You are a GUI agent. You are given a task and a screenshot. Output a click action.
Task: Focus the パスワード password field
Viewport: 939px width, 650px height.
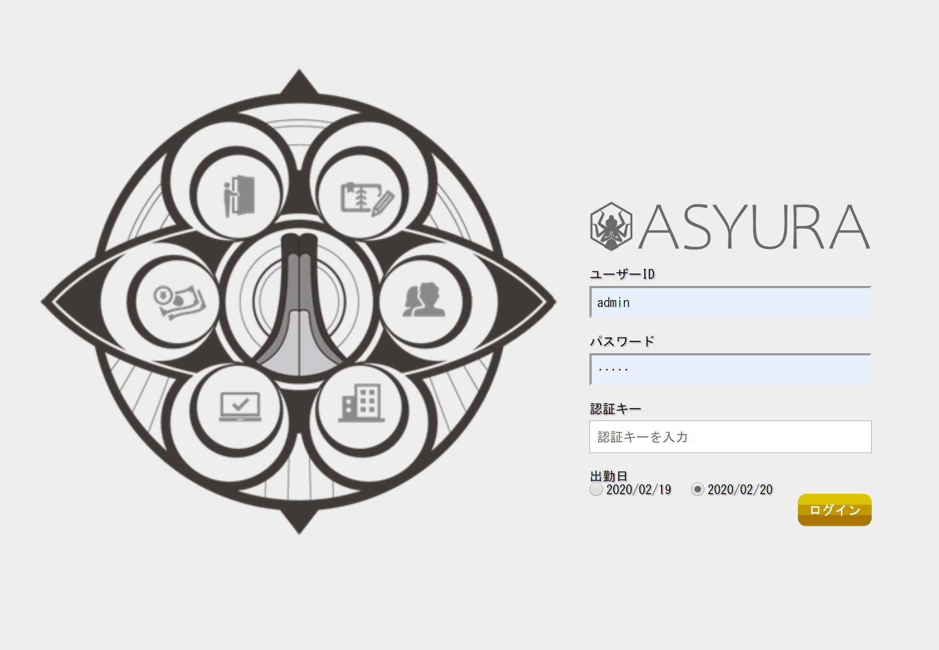(731, 369)
